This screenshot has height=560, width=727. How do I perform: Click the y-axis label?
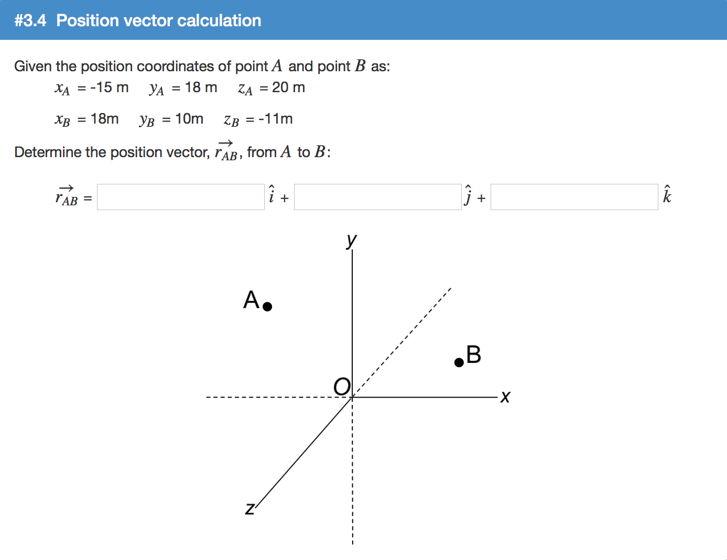(x=351, y=240)
